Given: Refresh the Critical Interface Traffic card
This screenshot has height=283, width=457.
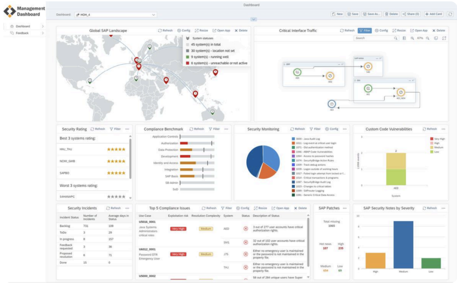Looking at the screenshot, I should pos(347,30).
